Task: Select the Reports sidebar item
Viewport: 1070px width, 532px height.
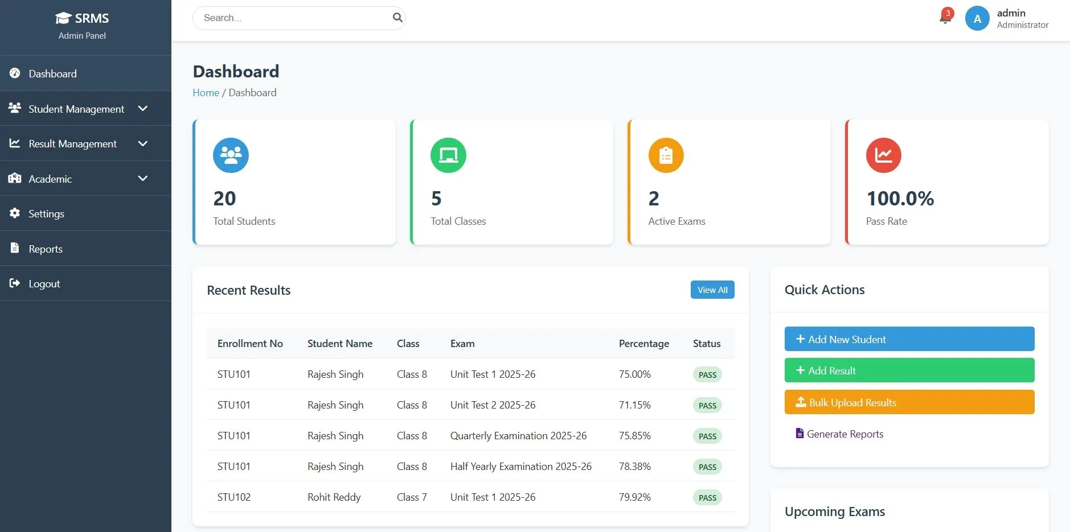Action: (46, 249)
